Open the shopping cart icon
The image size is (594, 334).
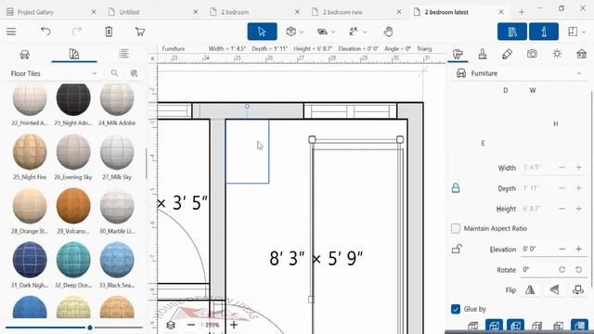[140, 32]
